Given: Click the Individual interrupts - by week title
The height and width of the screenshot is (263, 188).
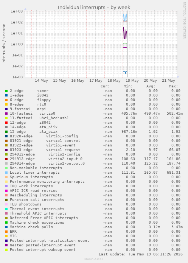Looking at the screenshot, I should click(94, 8).
